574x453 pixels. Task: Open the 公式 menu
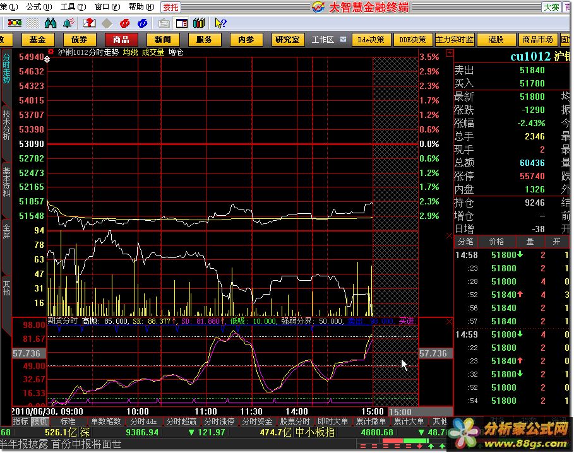(x=39, y=6)
